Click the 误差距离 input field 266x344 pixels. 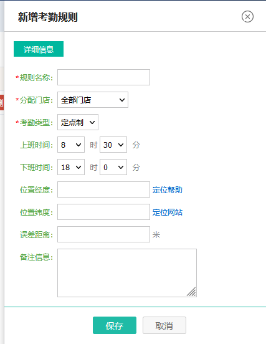tap(104, 234)
